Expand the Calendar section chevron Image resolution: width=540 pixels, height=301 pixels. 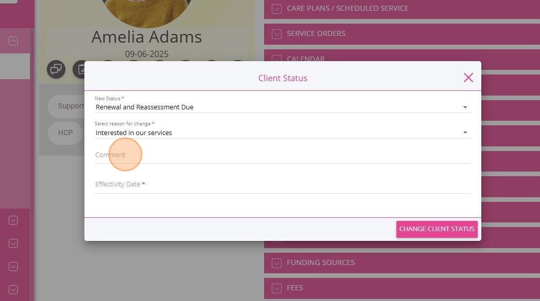click(x=277, y=59)
